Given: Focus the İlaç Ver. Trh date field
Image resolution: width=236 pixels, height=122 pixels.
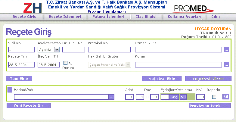Looking at the screenshot, I should click(49, 64).
